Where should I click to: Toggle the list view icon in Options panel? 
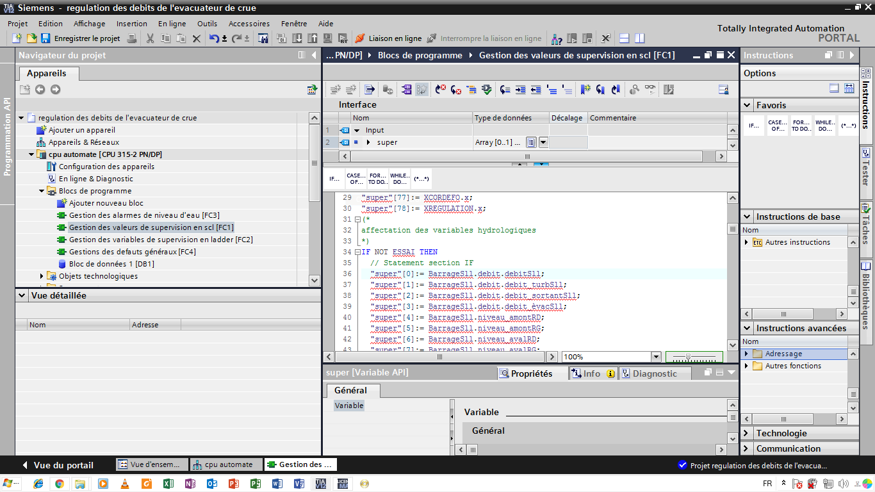click(x=849, y=88)
